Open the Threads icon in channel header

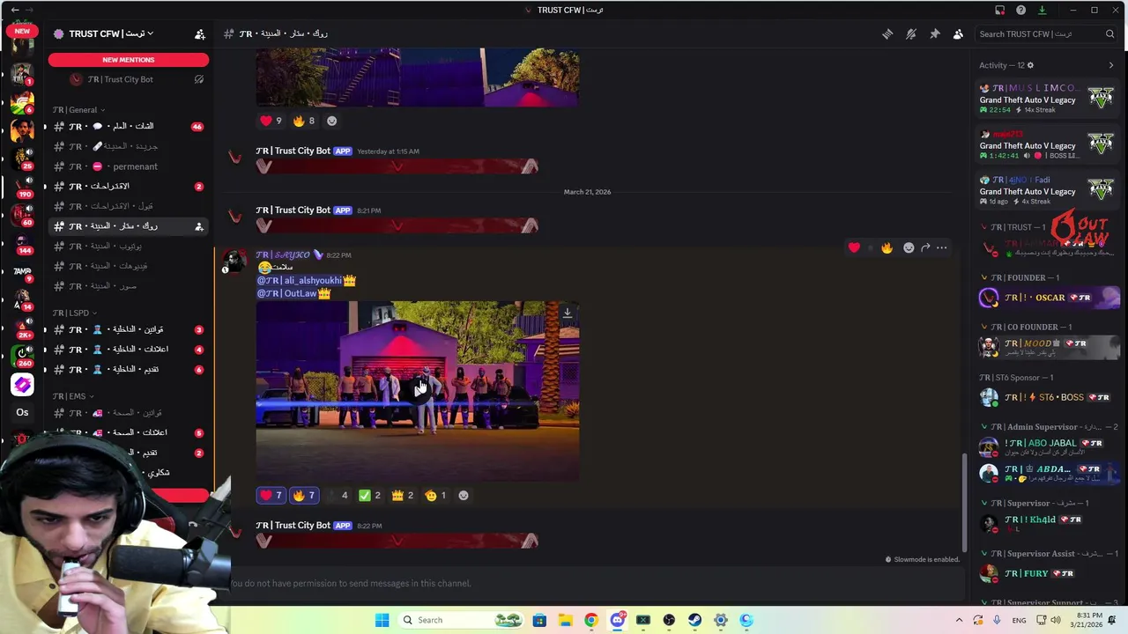[x=887, y=33]
